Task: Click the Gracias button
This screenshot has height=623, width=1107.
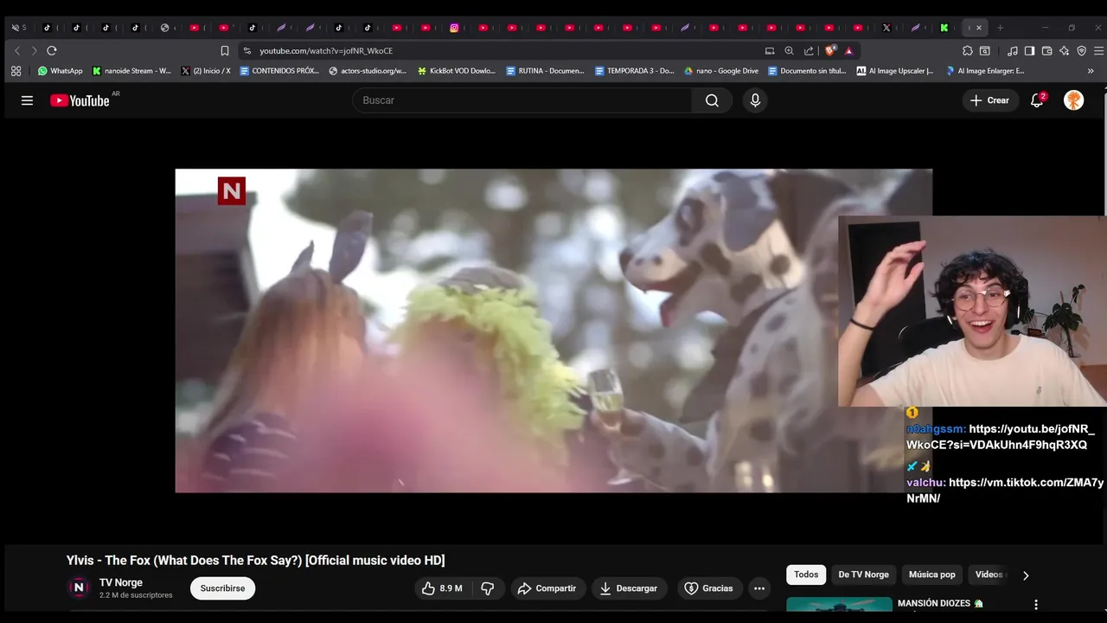Action: 708,588
